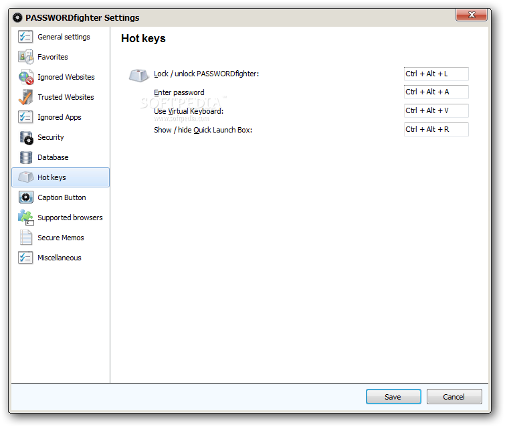
Task: Open the General settings section
Action: point(61,37)
